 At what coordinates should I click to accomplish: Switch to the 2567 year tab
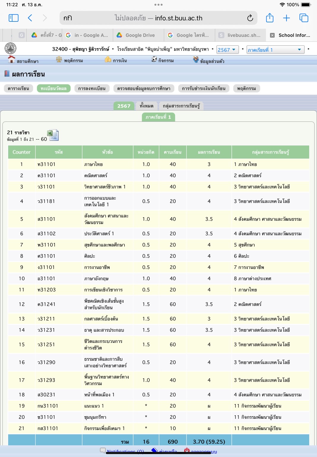(124, 106)
